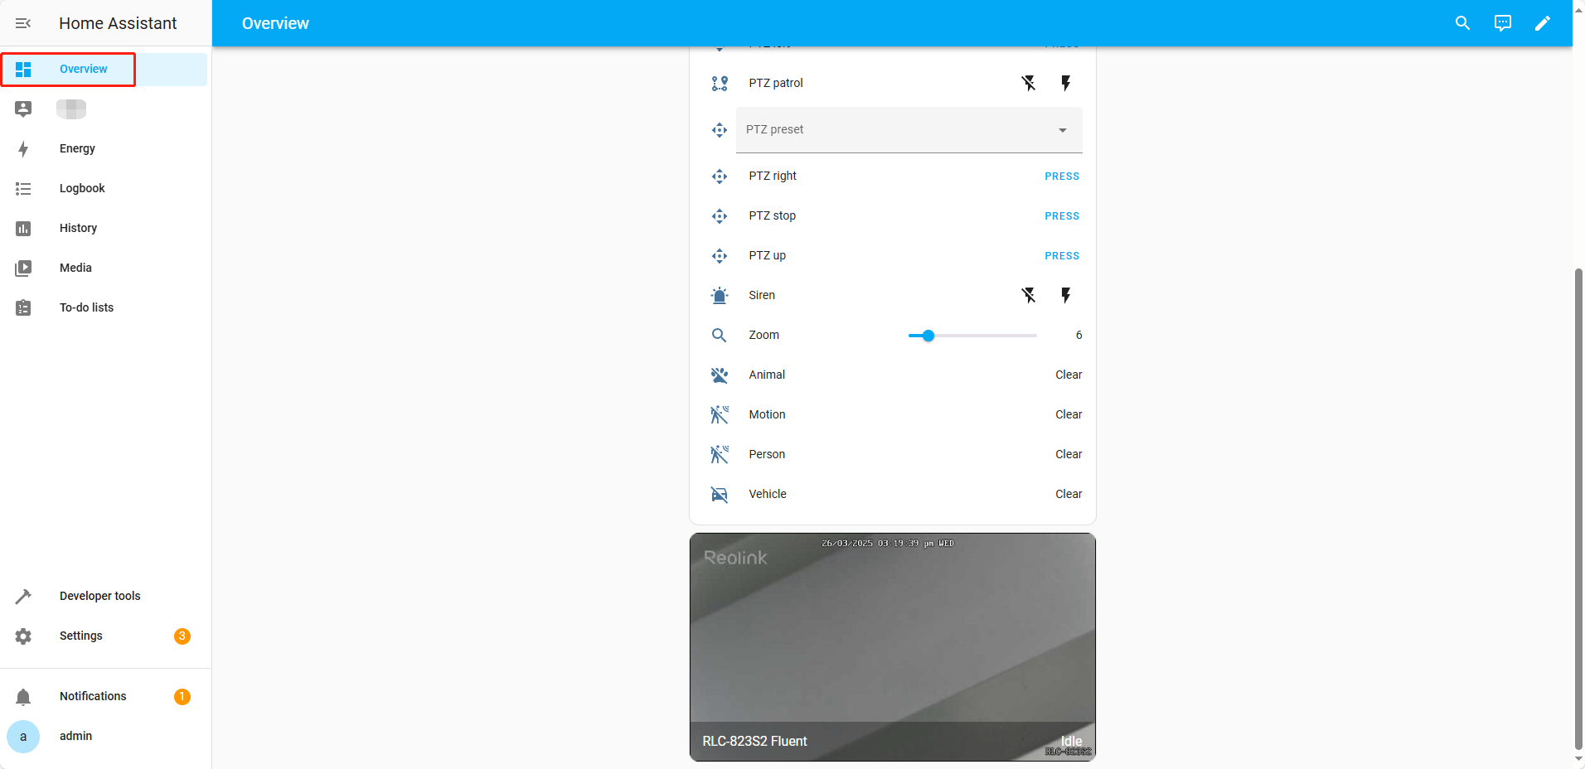This screenshot has height=769, width=1585.
Task: Click the Overview dashboard icon
Action: pyautogui.click(x=23, y=70)
